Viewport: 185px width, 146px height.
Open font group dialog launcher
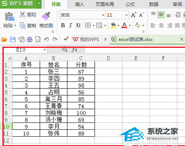coord(143,32)
